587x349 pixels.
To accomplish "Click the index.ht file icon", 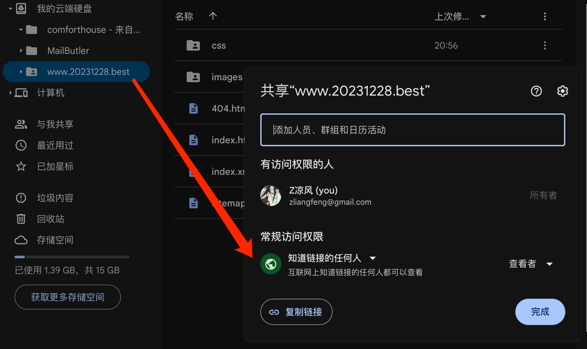I will (193, 140).
